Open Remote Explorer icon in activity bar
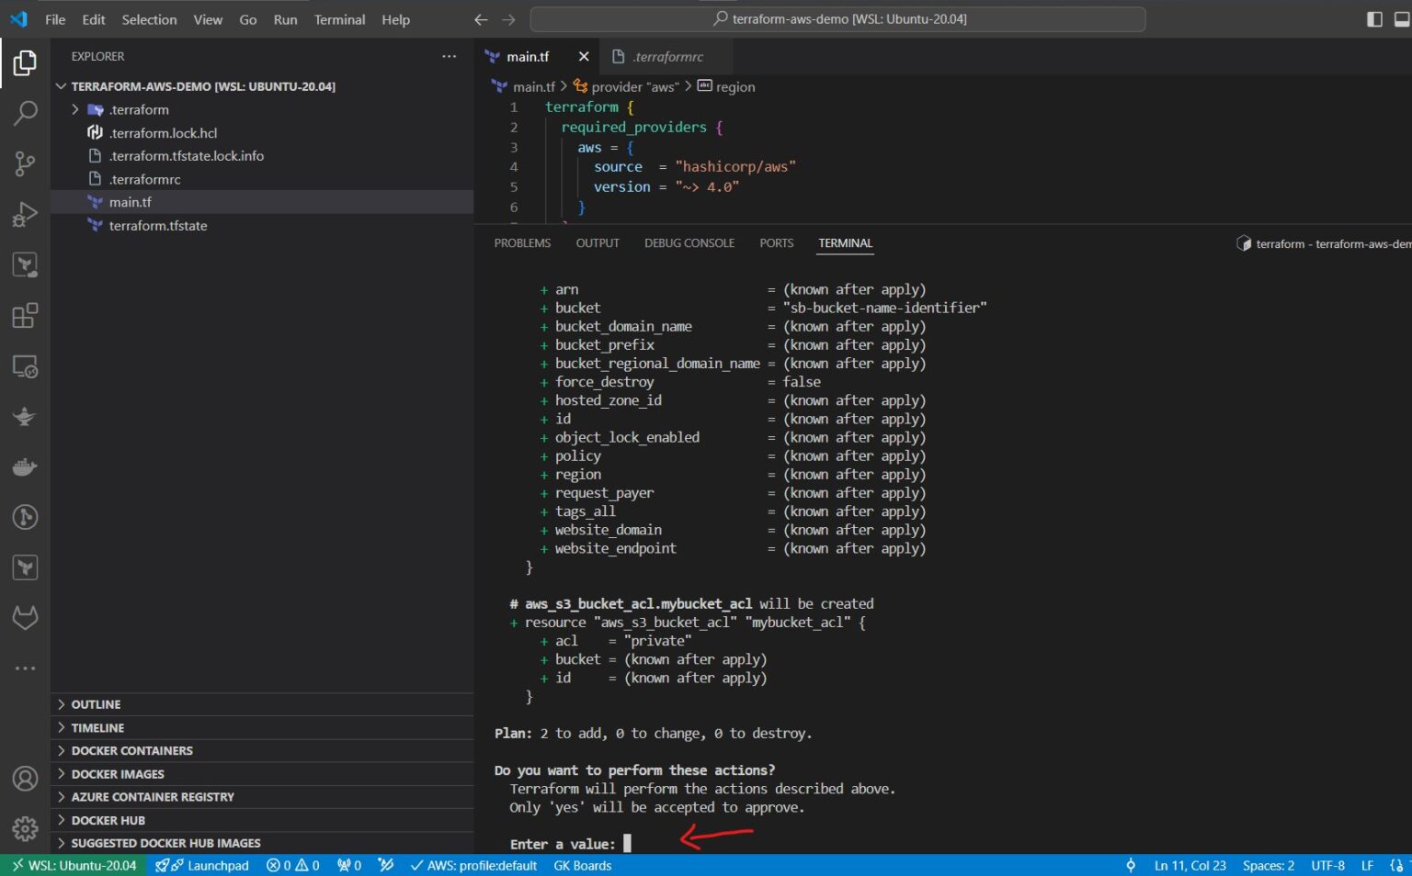Viewport: 1412px width, 876px height. pyautogui.click(x=25, y=366)
